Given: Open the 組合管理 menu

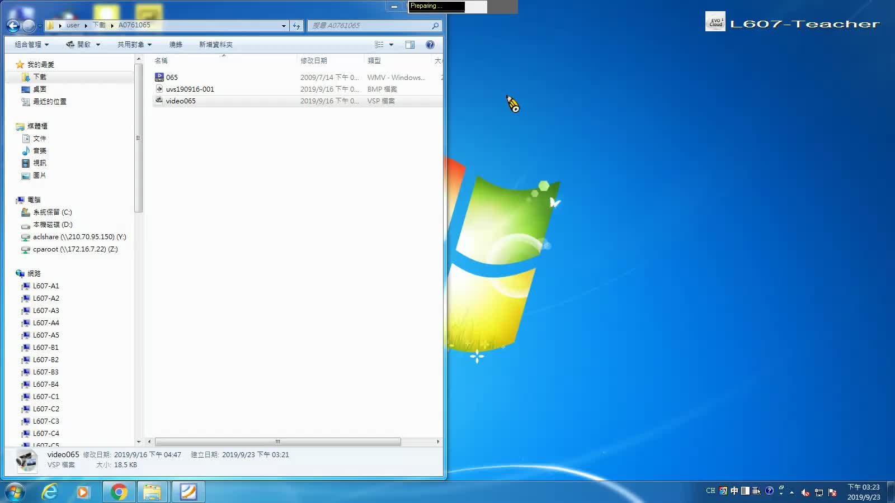Looking at the screenshot, I should (32, 45).
